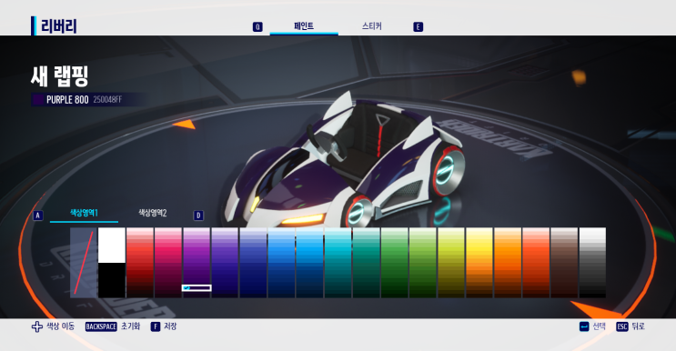Click the BACKSPACE key icon

(101, 326)
